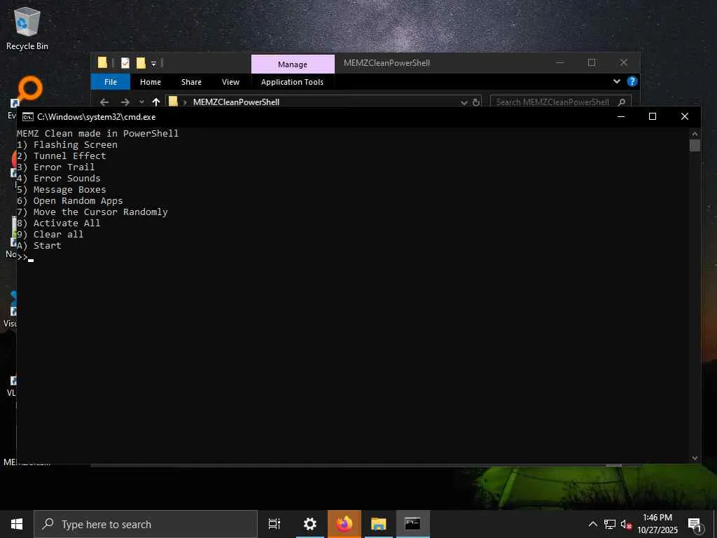Screen dimensions: 717x538
Task: Close the MEMZCleanPowerShell Explorer window
Action: click(624, 62)
